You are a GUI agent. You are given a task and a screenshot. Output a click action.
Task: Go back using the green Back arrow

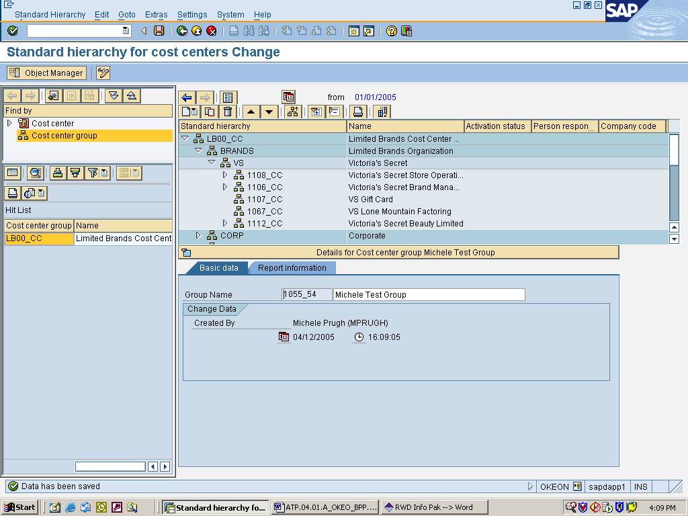pos(181,31)
